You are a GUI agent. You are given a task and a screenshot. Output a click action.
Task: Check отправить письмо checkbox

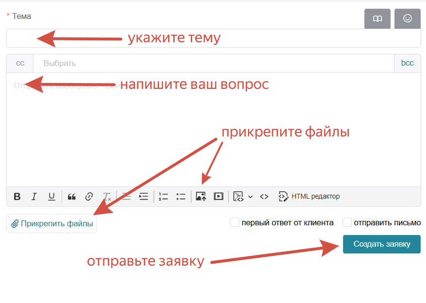347,222
